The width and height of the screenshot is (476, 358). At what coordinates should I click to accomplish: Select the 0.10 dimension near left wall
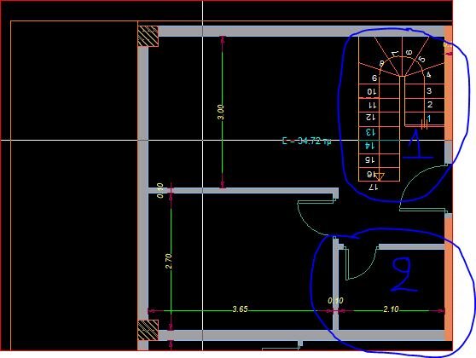coord(160,191)
